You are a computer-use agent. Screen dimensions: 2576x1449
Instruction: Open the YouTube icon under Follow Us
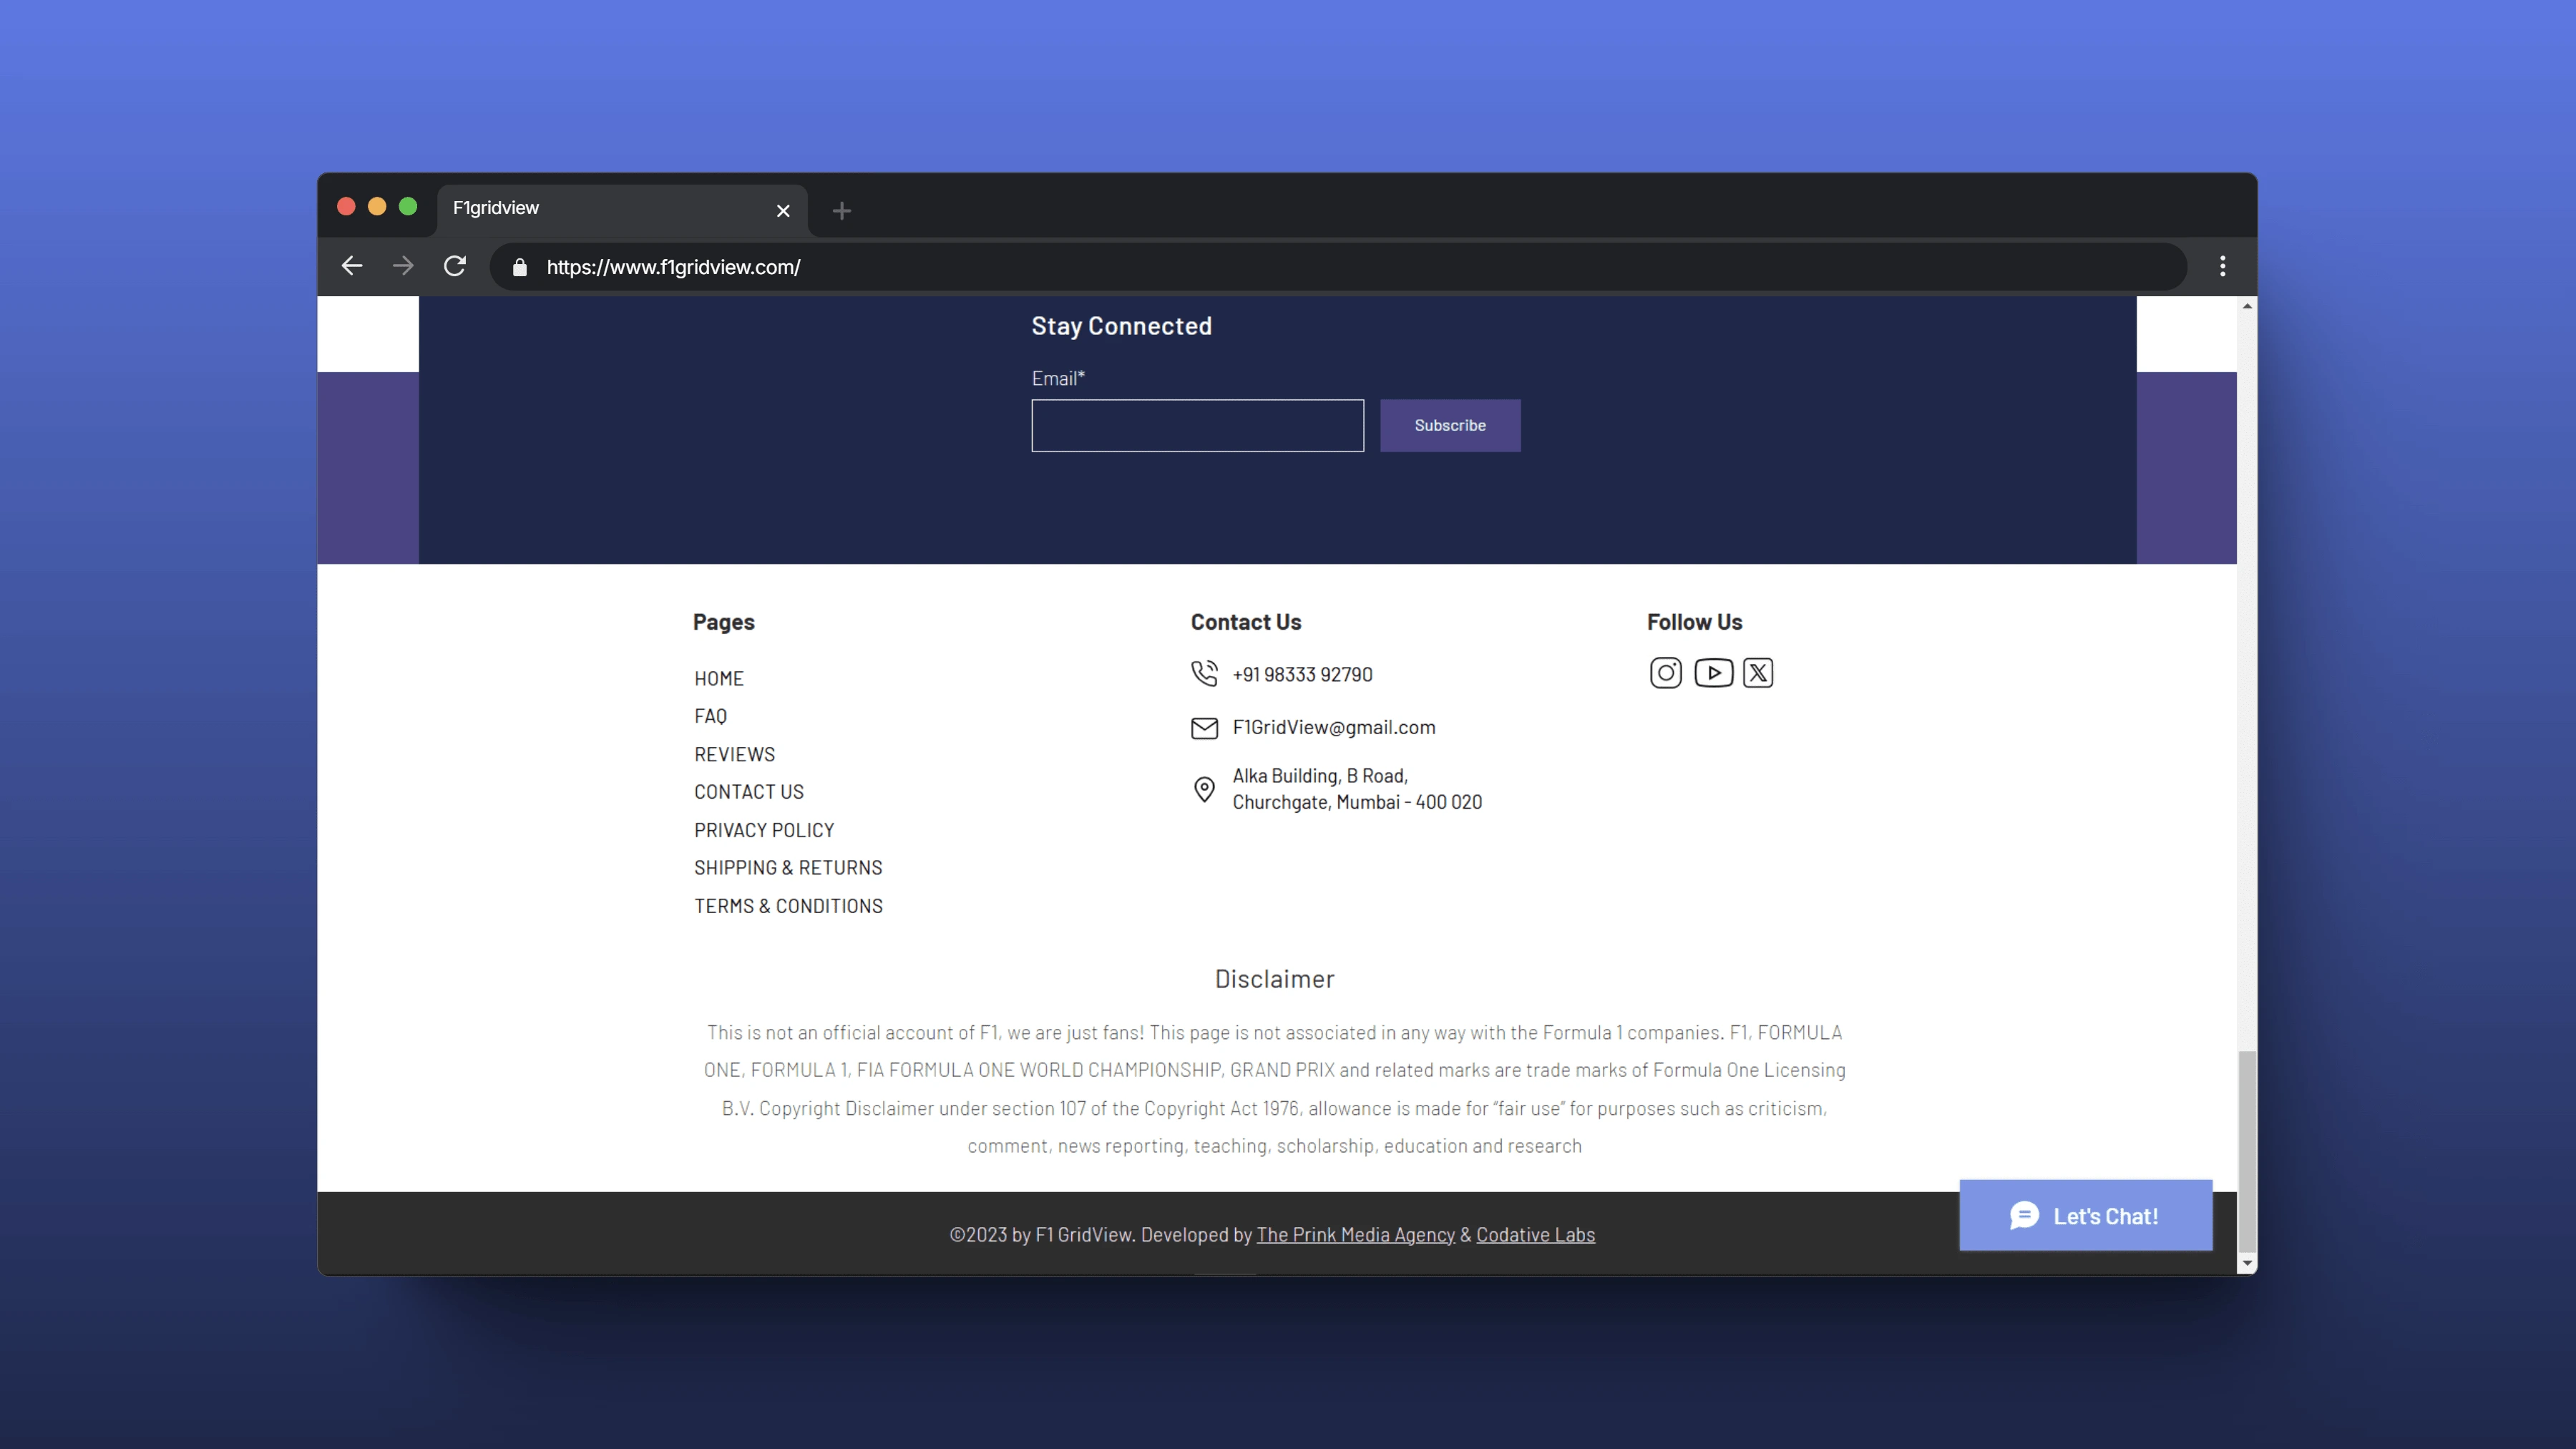point(1713,673)
